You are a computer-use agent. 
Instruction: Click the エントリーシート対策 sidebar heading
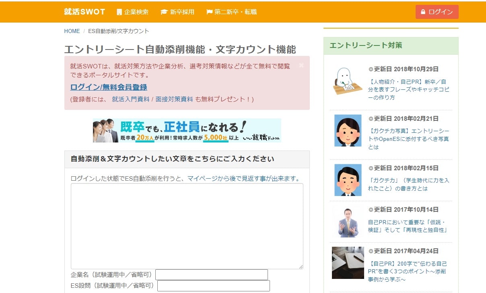click(366, 45)
